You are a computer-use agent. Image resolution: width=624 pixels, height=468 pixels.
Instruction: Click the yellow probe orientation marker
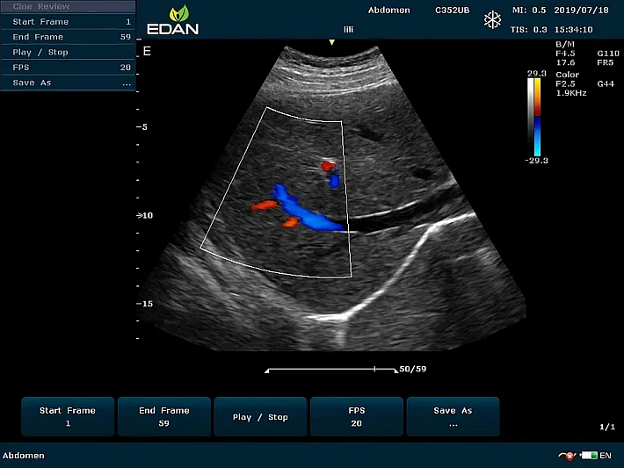coord(331,42)
